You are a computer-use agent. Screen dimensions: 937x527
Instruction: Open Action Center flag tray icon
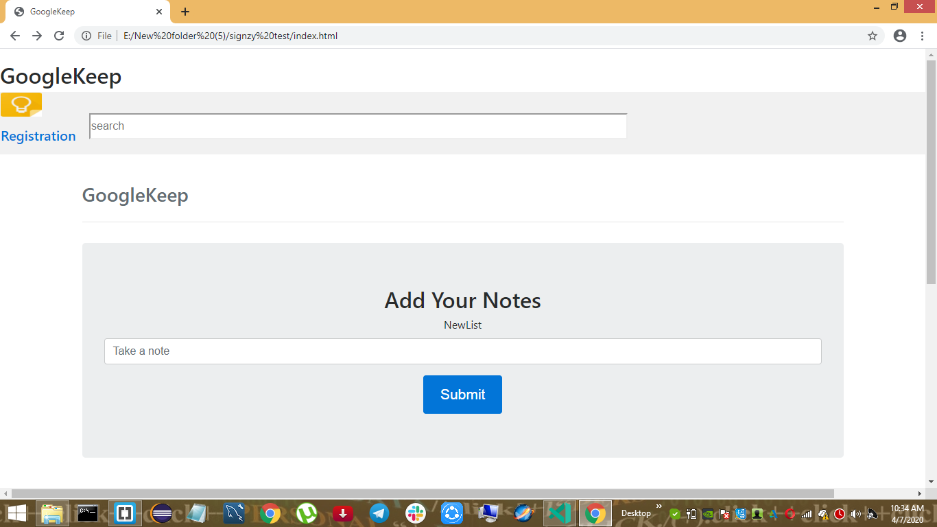[724, 514]
